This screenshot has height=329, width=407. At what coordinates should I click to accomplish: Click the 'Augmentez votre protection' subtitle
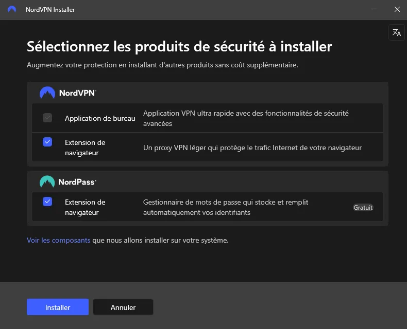click(162, 65)
